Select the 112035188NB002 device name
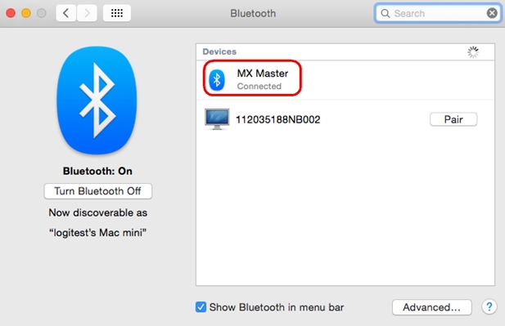 [x=278, y=119]
